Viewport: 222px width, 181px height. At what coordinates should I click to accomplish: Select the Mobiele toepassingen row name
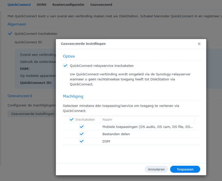pyautogui.click(x=147, y=127)
